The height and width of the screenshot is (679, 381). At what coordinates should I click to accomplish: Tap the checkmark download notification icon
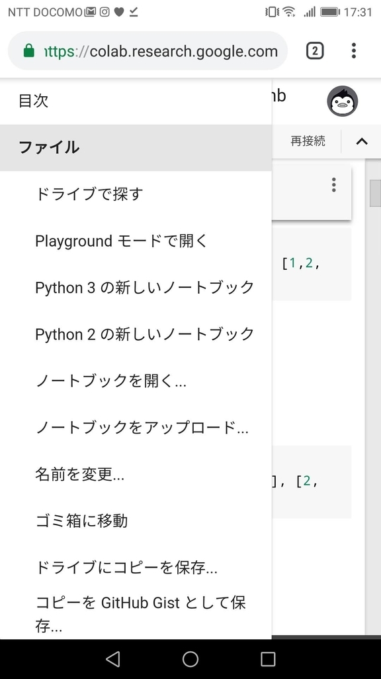pyautogui.click(x=134, y=12)
